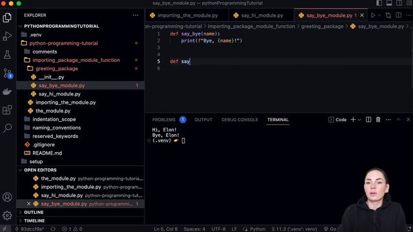Open errors and warnings status indicator

(x=72, y=229)
